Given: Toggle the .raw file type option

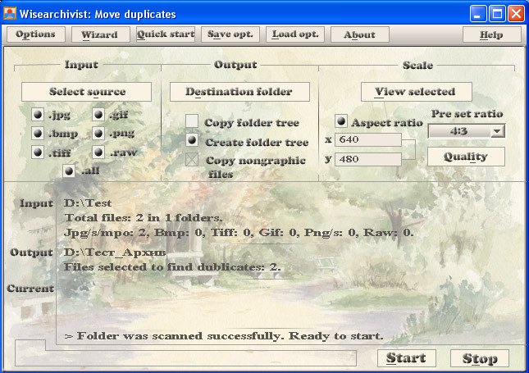Looking at the screenshot, I should 98,152.
